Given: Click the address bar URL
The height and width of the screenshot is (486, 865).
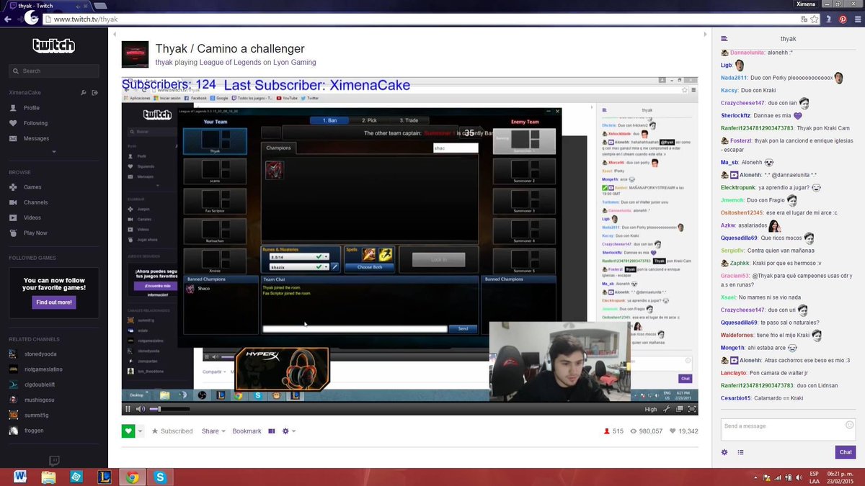Looking at the screenshot, I should click(85, 19).
